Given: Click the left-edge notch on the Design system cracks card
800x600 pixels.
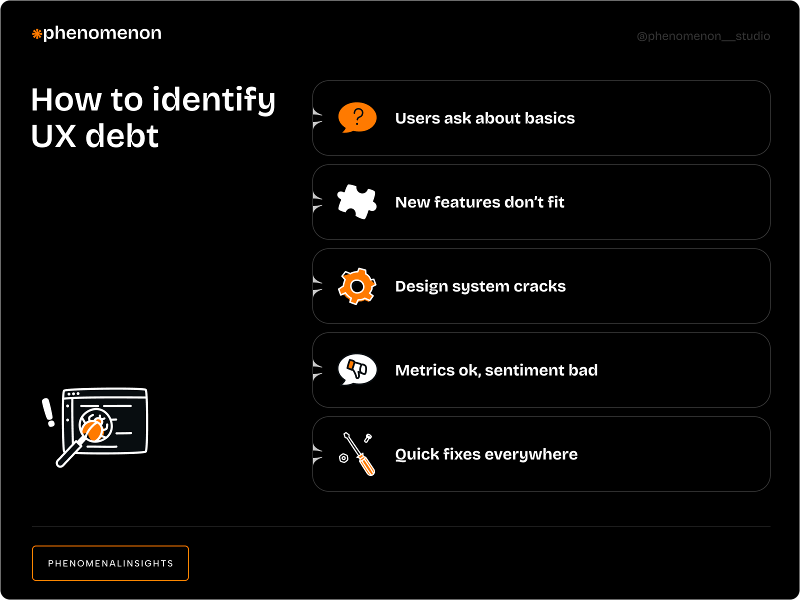Looking at the screenshot, I should tap(317, 286).
